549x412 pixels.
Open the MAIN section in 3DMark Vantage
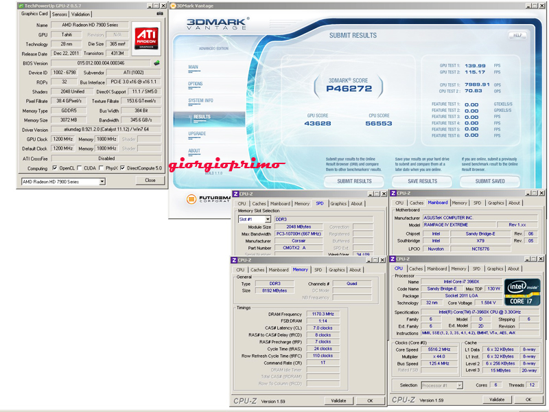click(x=194, y=67)
